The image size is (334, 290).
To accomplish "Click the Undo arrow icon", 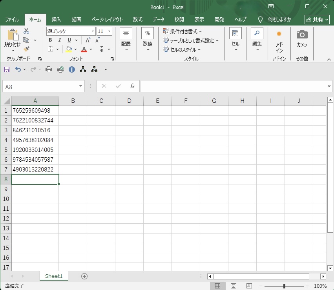I will [18, 69].
